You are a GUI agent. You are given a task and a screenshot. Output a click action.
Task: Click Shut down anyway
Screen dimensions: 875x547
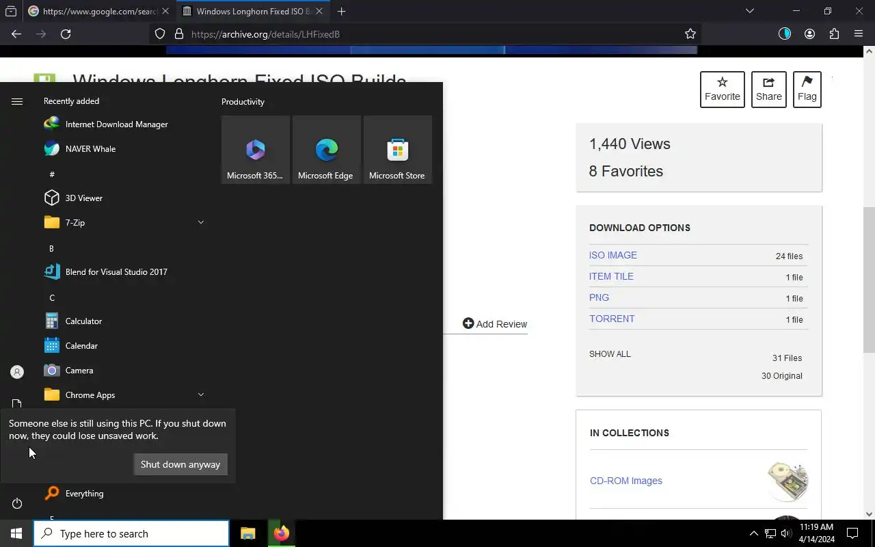coord(180,464)
